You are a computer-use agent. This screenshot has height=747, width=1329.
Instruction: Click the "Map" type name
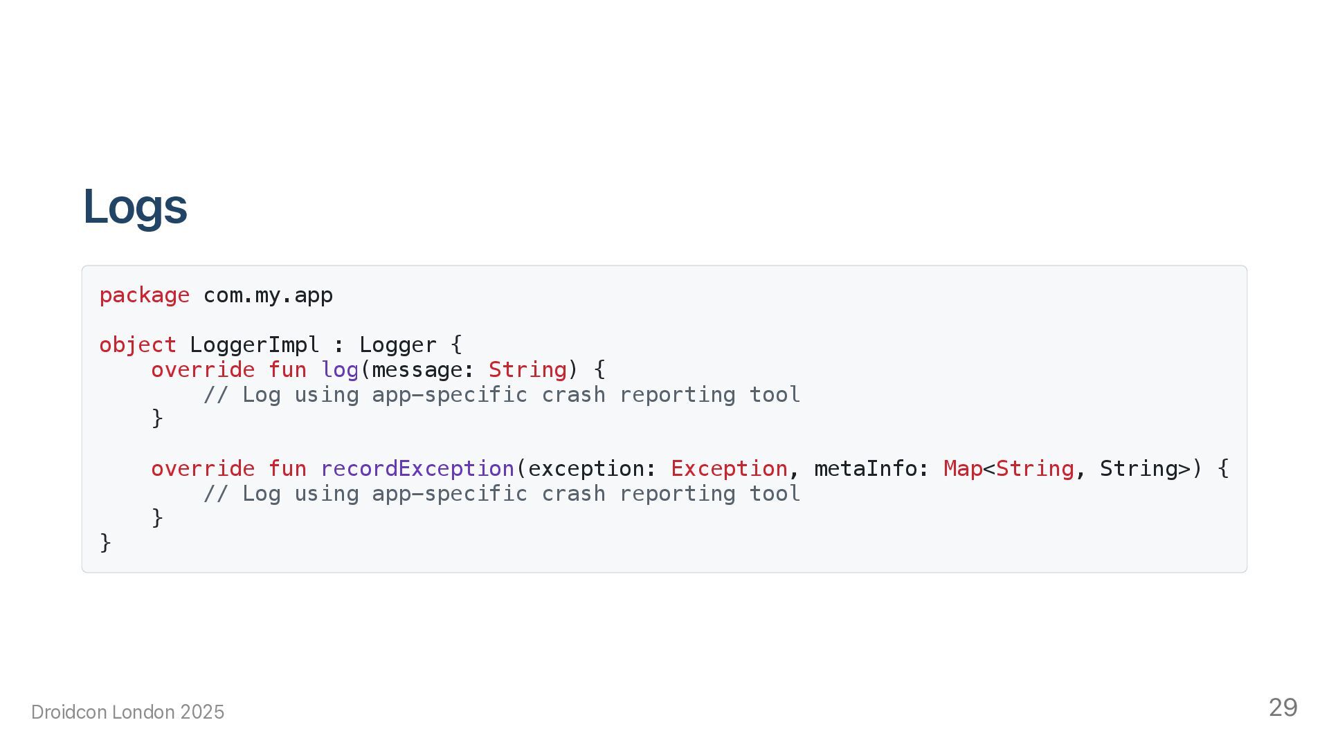[x=963, y=469]
